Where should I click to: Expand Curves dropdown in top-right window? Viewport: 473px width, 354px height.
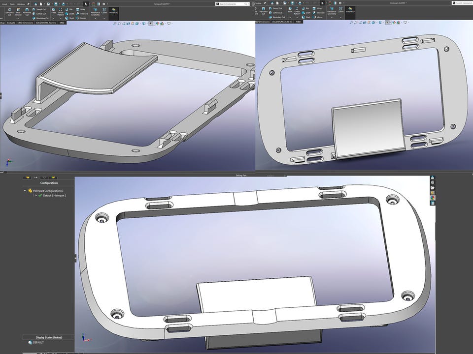pyautogui.click(x=340, y=18)
